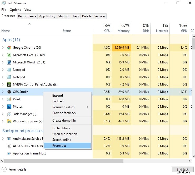Choose Expand from the context menu
Viewport: 195px width, 175px height.
pyautogui.click(x=67, y=96)
